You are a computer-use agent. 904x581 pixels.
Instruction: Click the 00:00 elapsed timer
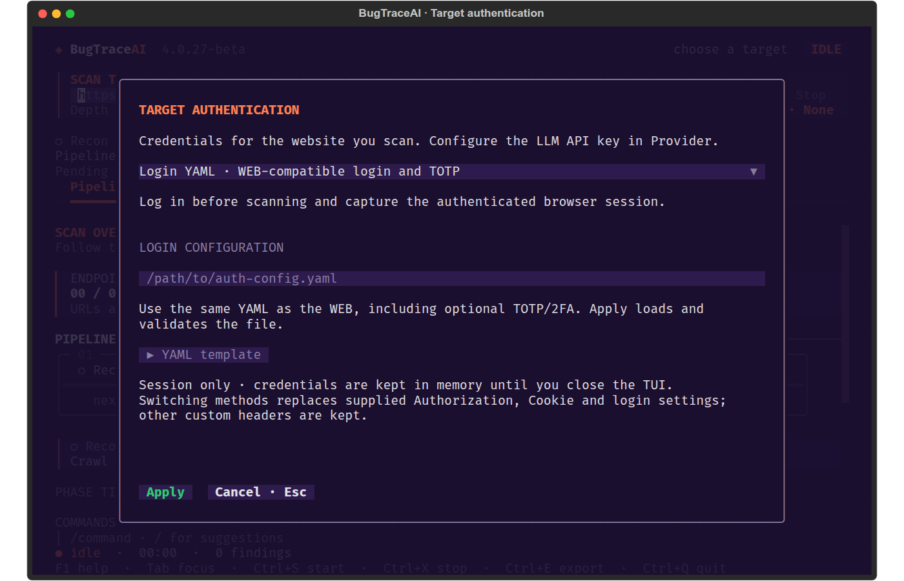pyautogui.click(x=158, y=553)
